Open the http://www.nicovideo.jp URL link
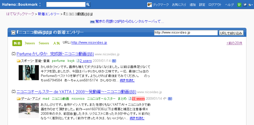This screenshot has width=254, height=125. [89, 43]
